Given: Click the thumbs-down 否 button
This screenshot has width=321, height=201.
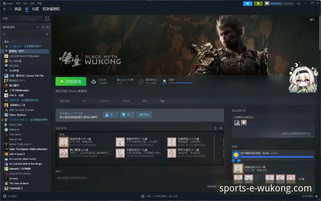Looking at the screenshot, I should (x=127, y=115).
